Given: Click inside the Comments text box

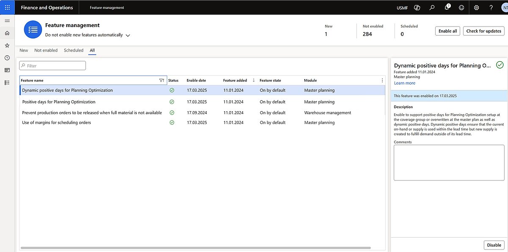Looking at the screenshot, I should (x=449, y=163).
